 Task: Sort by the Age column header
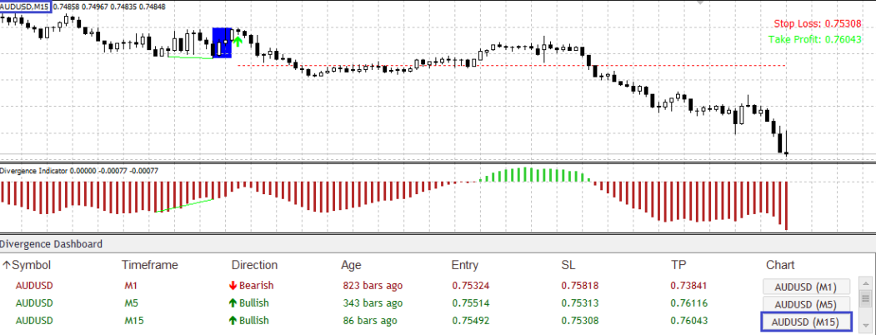351,265
